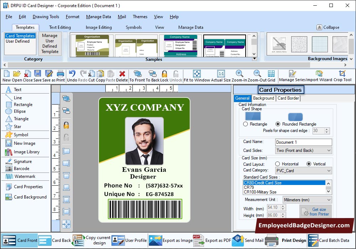Pick the blue grid background image

tap(320, 44)
